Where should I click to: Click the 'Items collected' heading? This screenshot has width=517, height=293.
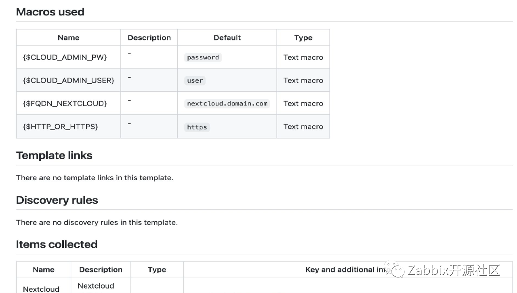click(57, 245)
